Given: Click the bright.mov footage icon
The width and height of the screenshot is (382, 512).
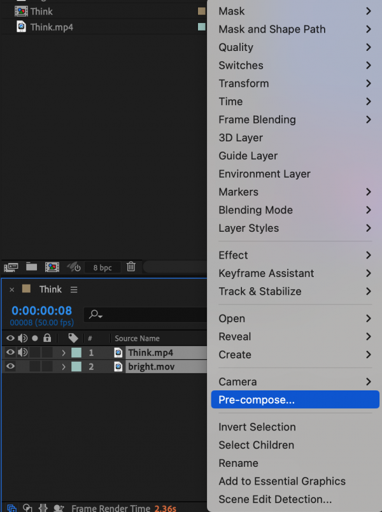Looking at the screenshot, I should pyautogui.click(x=118, y=366).
